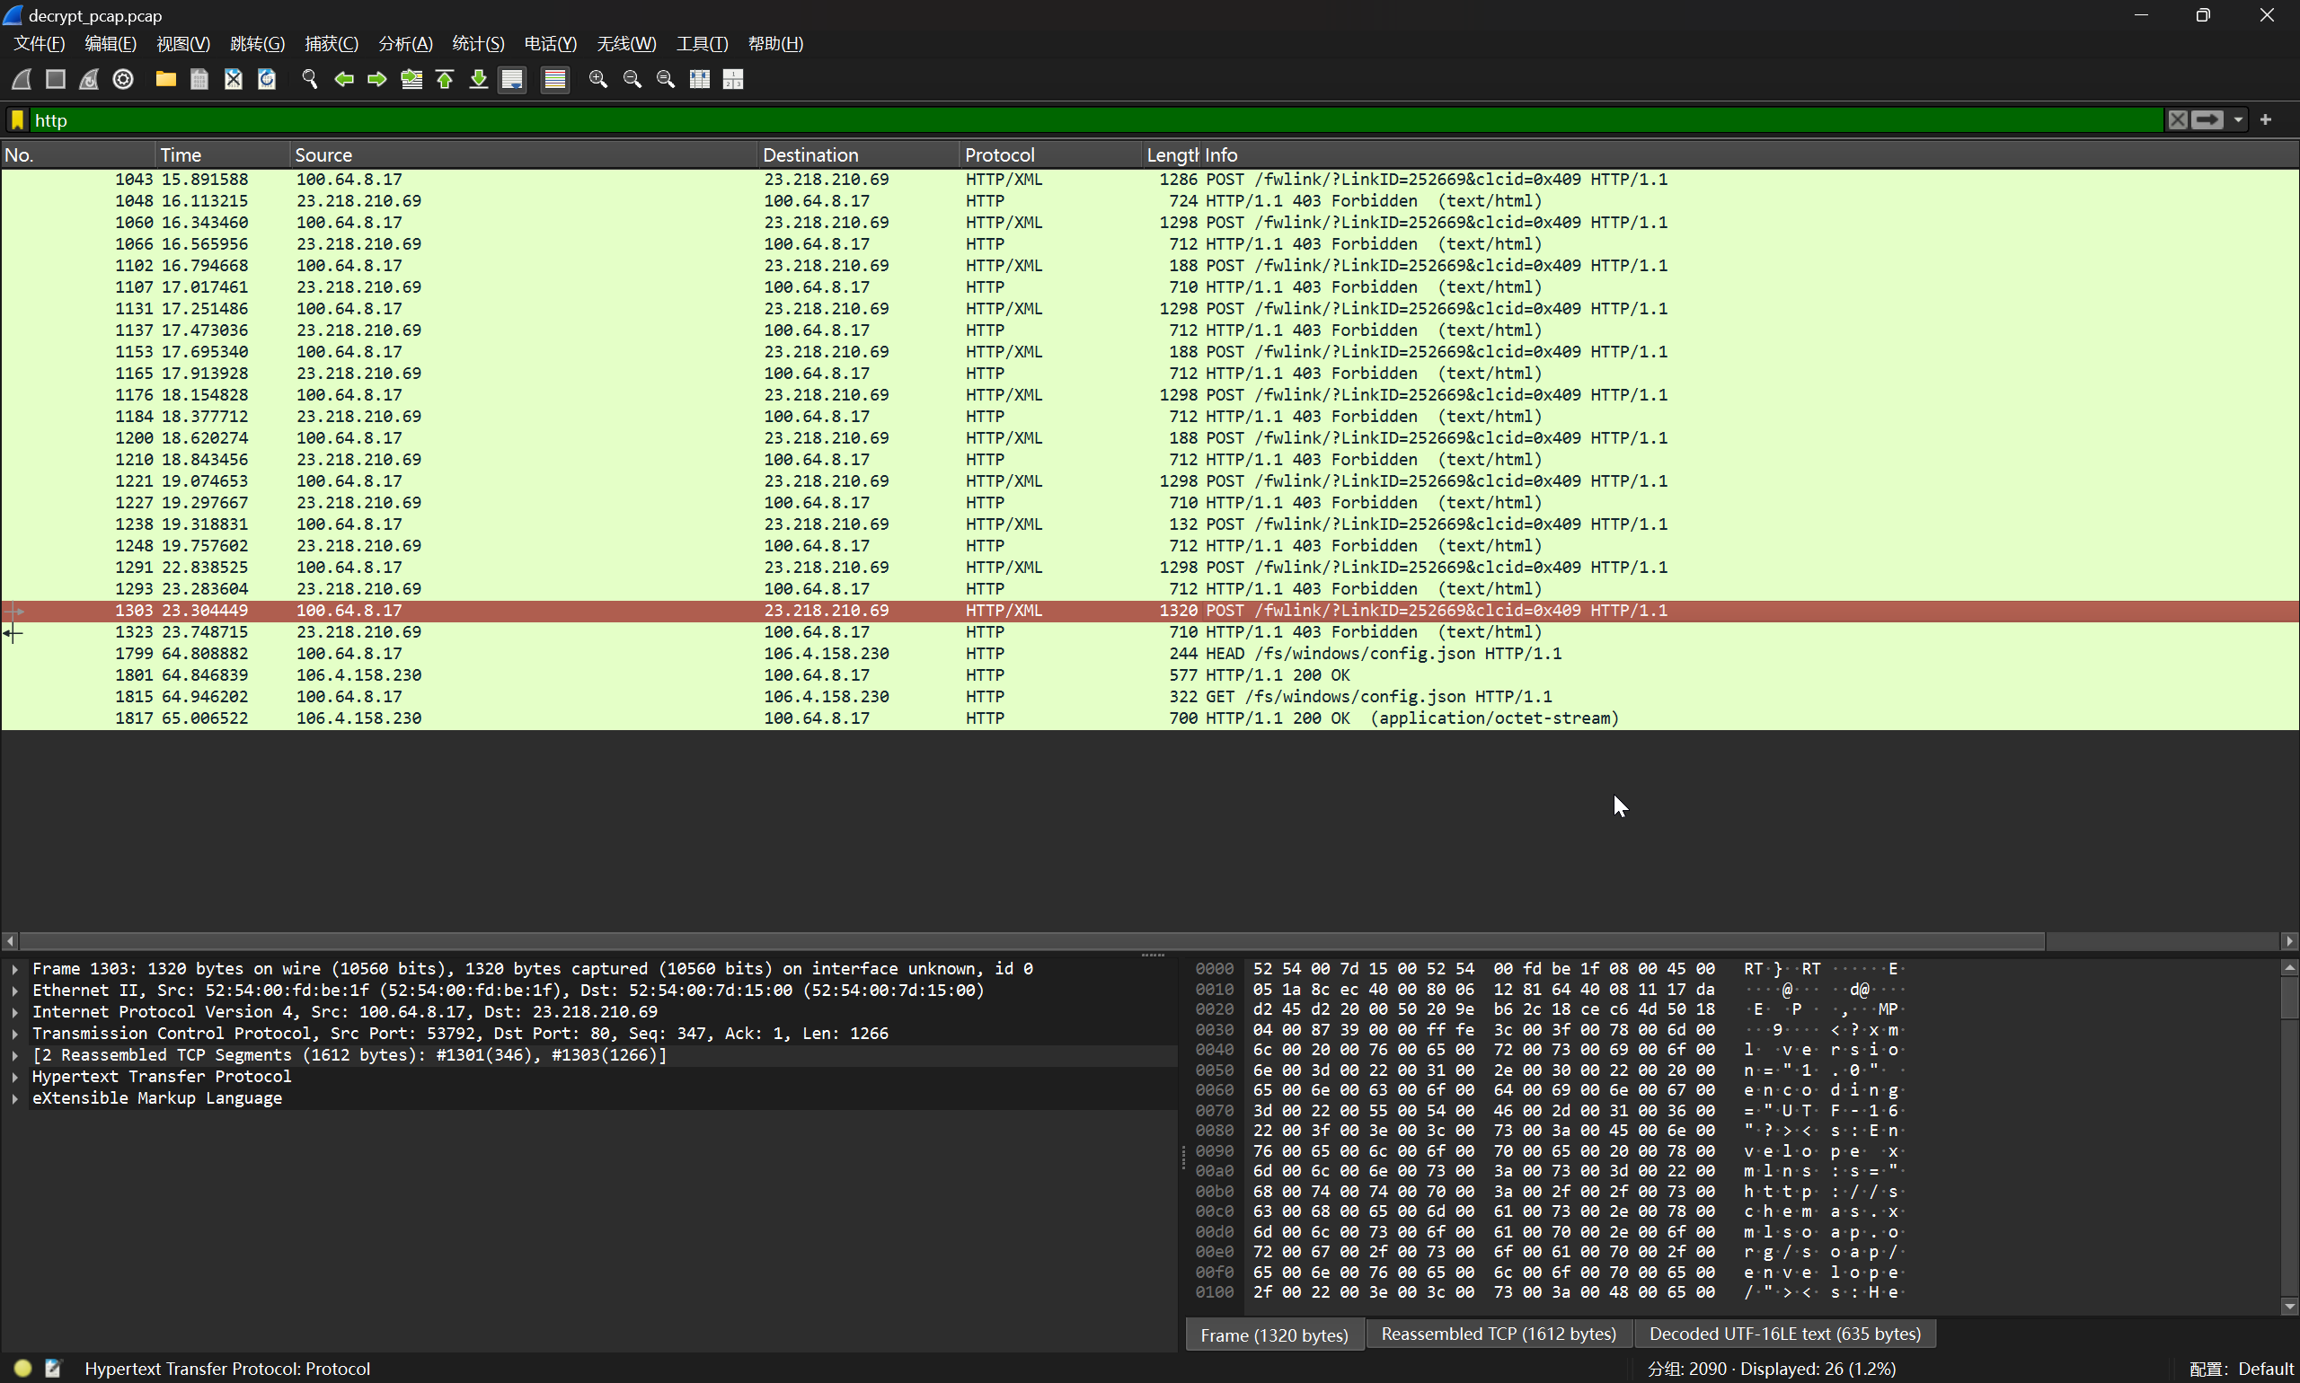
Task: Expand the Frame 1303 tree node
Action: (15, 969)
